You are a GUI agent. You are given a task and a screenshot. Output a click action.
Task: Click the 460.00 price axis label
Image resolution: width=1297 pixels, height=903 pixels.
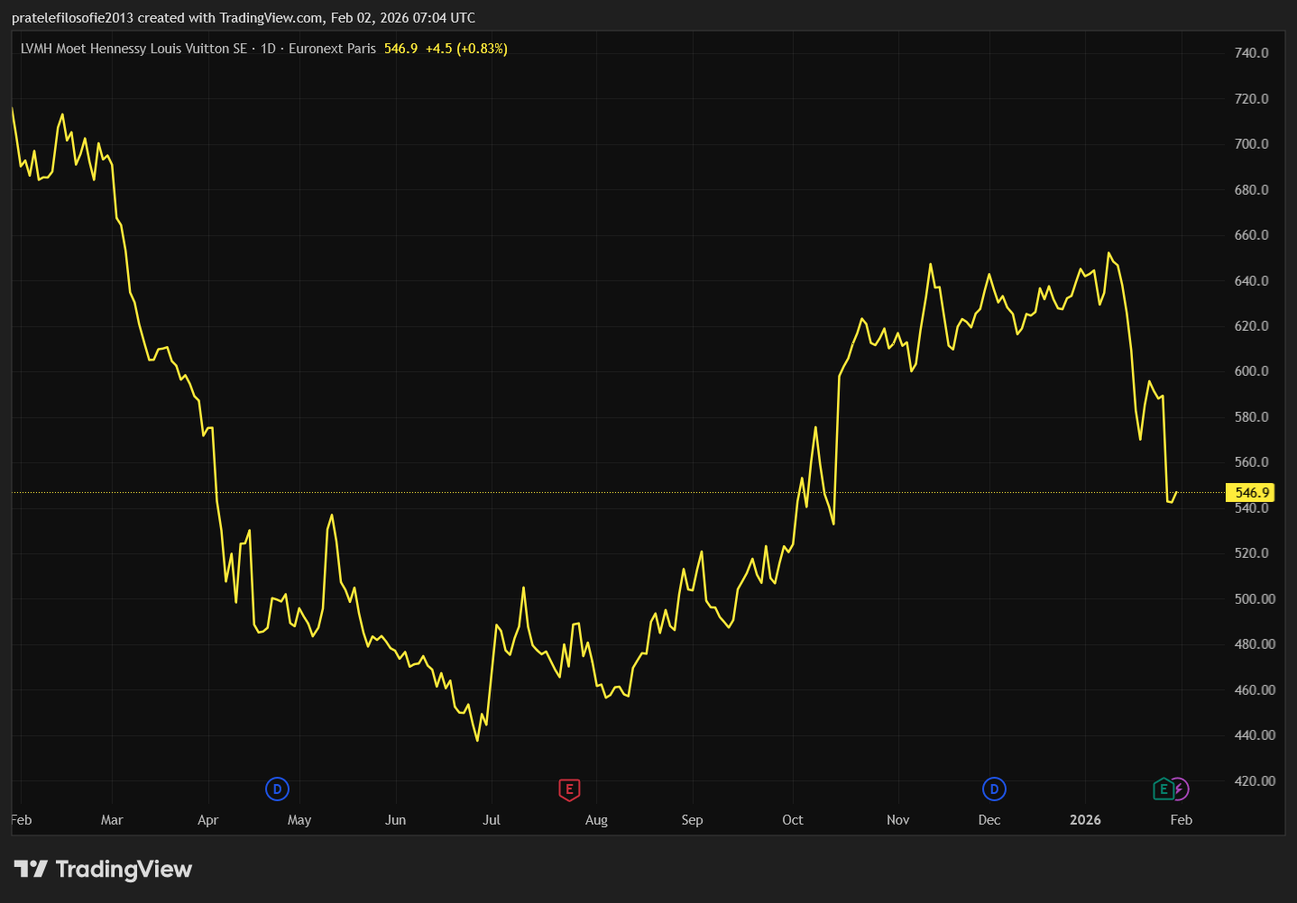click(1255, 690)
